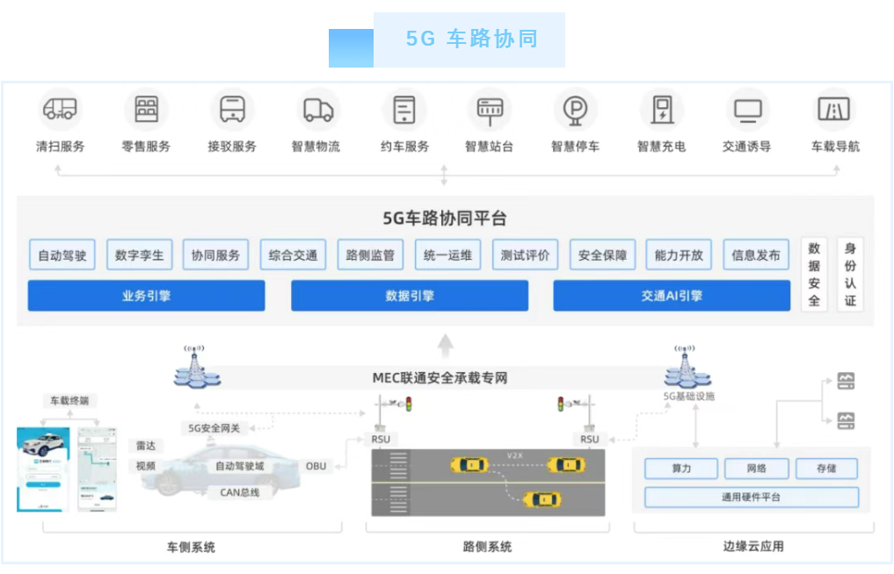Viewport: 894px width, 574px height.
Task: Click the 接驳服务 shuttle bus icon
Action: (232, 109)
